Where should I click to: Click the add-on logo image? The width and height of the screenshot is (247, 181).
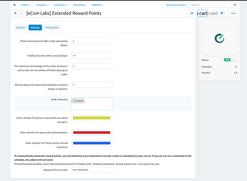coord(219,38)
